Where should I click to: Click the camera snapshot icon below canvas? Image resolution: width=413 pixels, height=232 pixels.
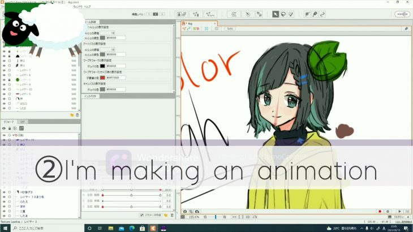pos(185,212)
